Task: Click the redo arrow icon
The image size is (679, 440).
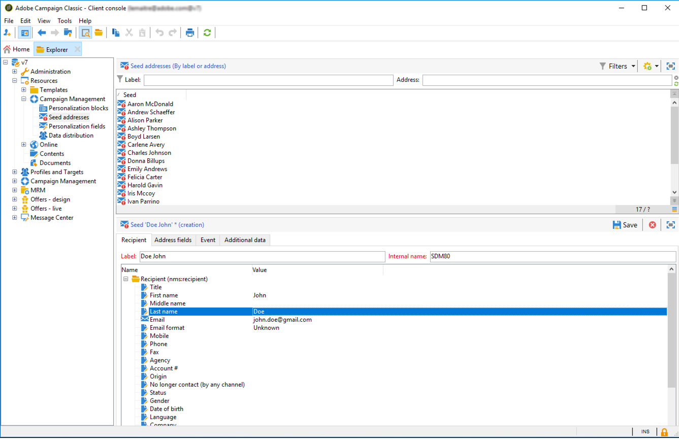Action: pos(173,33)
